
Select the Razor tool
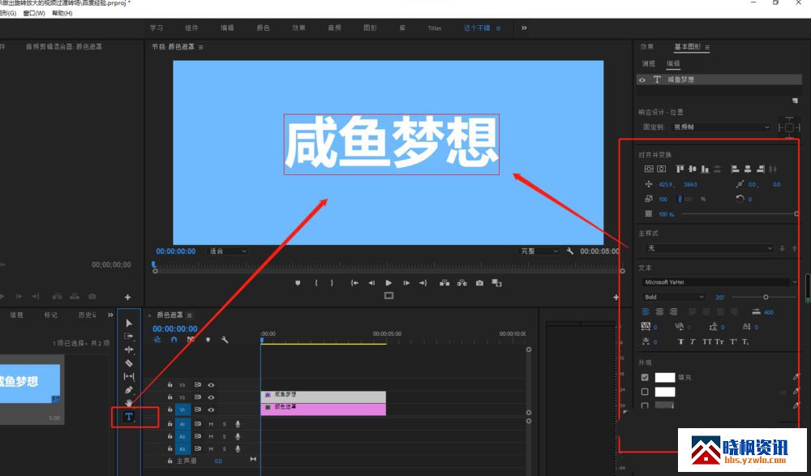(129, 362)
